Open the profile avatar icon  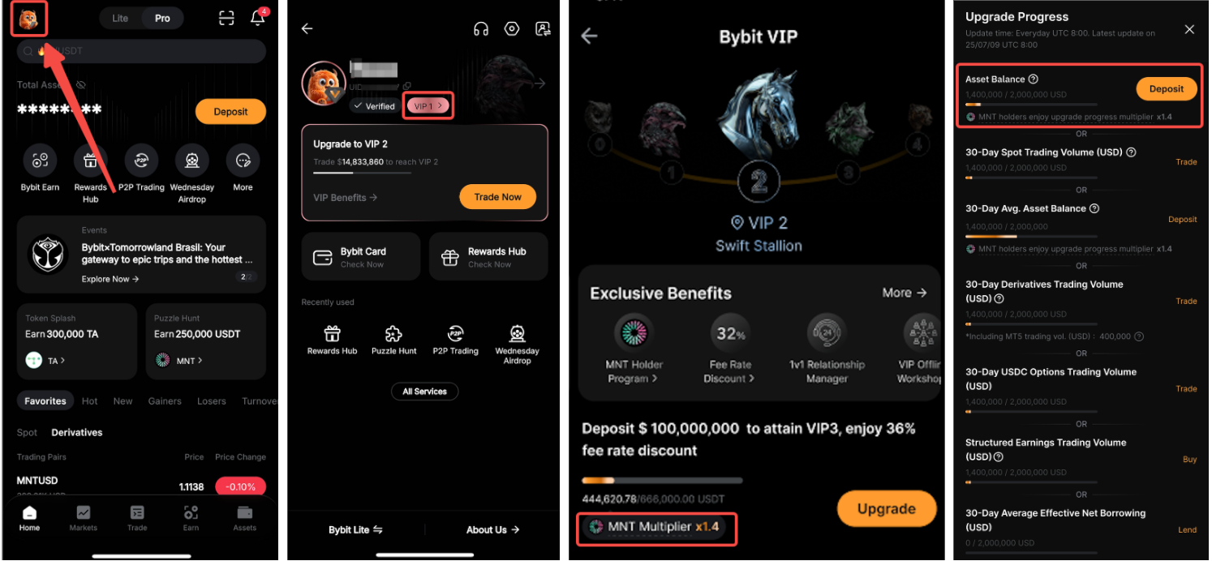[28, 19]
